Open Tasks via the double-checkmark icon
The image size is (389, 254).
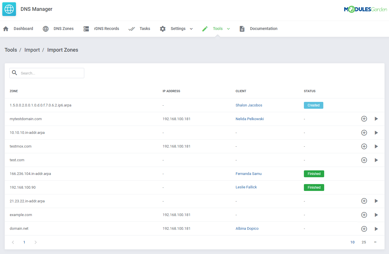click(x=132, y=29)
